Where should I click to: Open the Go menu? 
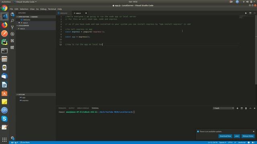click(x=37, y=9)
